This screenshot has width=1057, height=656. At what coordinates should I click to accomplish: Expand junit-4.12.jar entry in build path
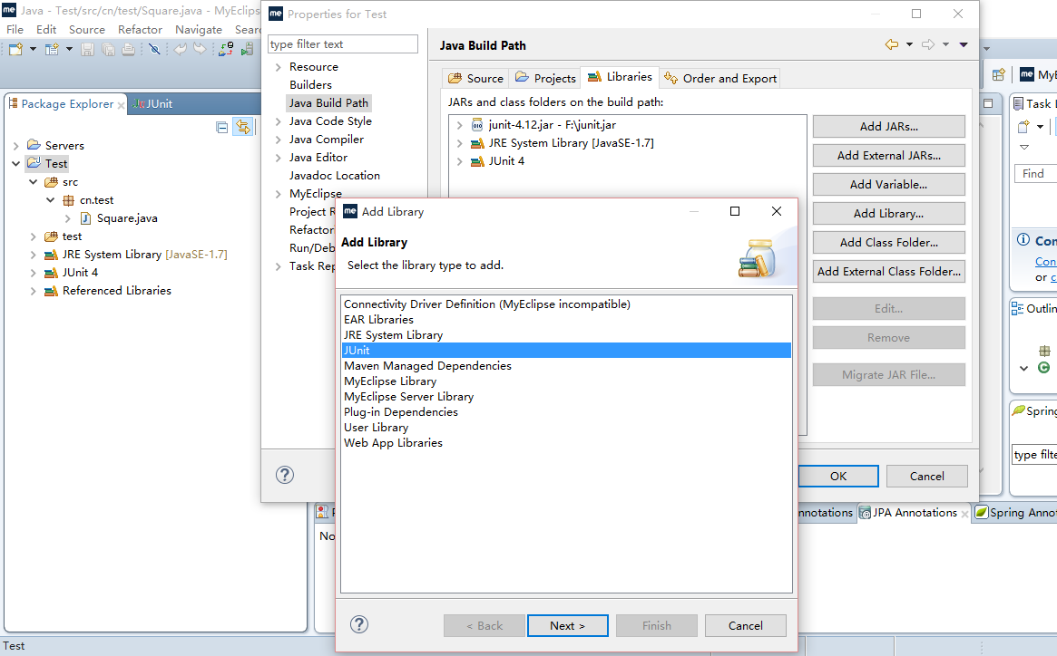pyautogui.click(x=460, y=125)
